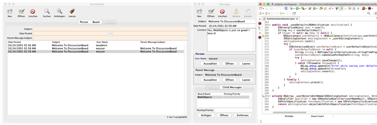
Task: Open the Run button dropdown arrow
Action: pyautogui.click(x=300, y=8)
